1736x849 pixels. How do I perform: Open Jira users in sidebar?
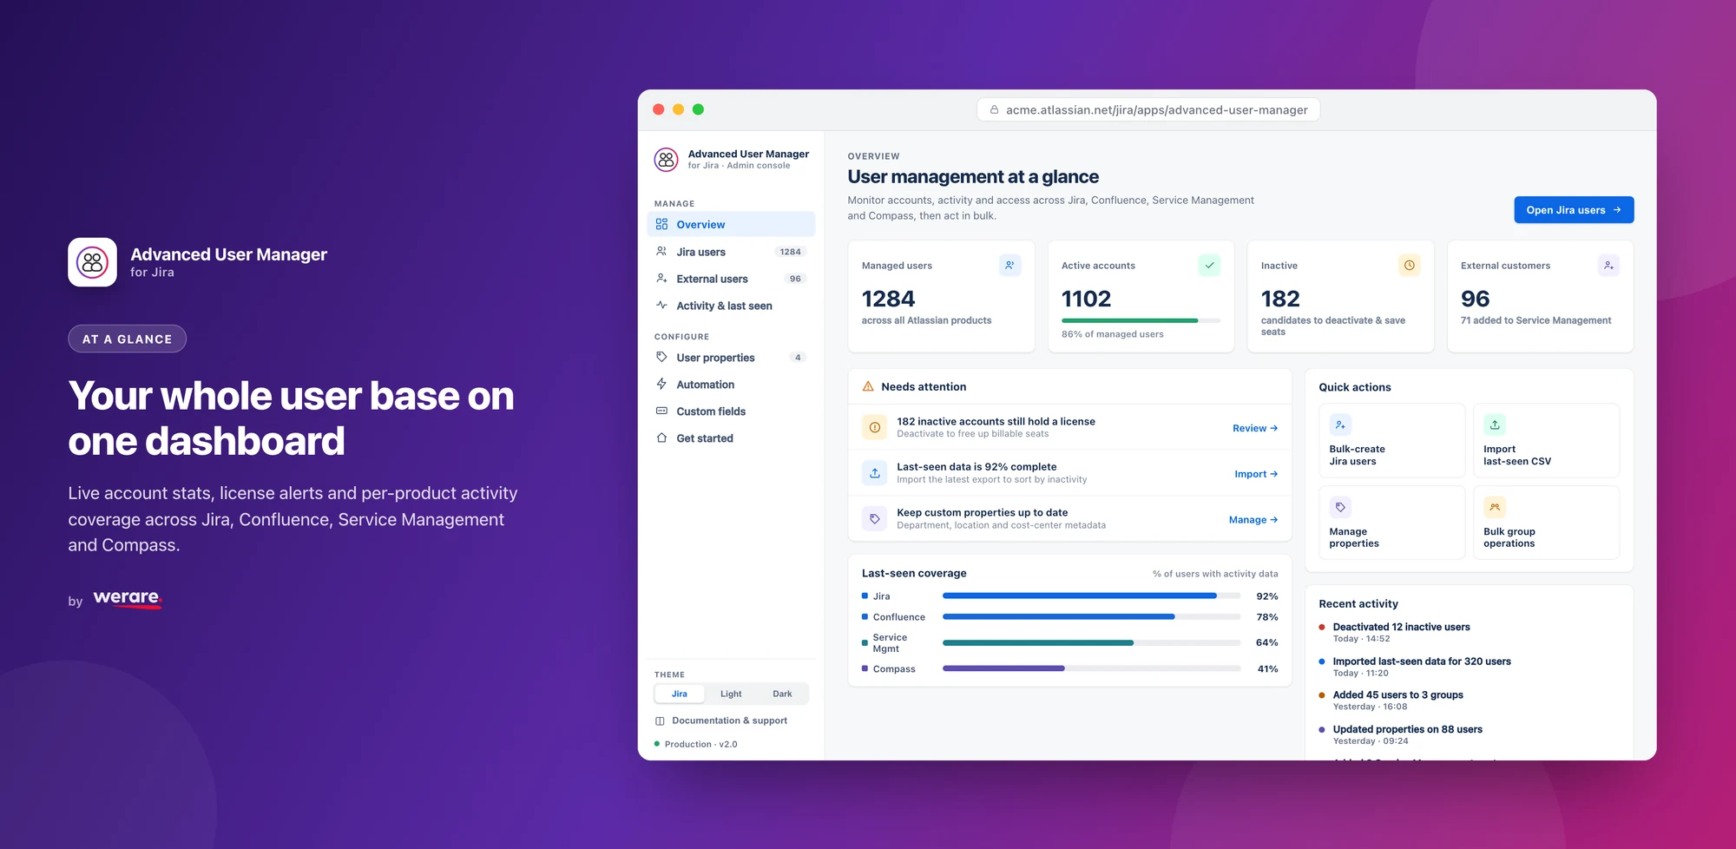tap(731, 252)
